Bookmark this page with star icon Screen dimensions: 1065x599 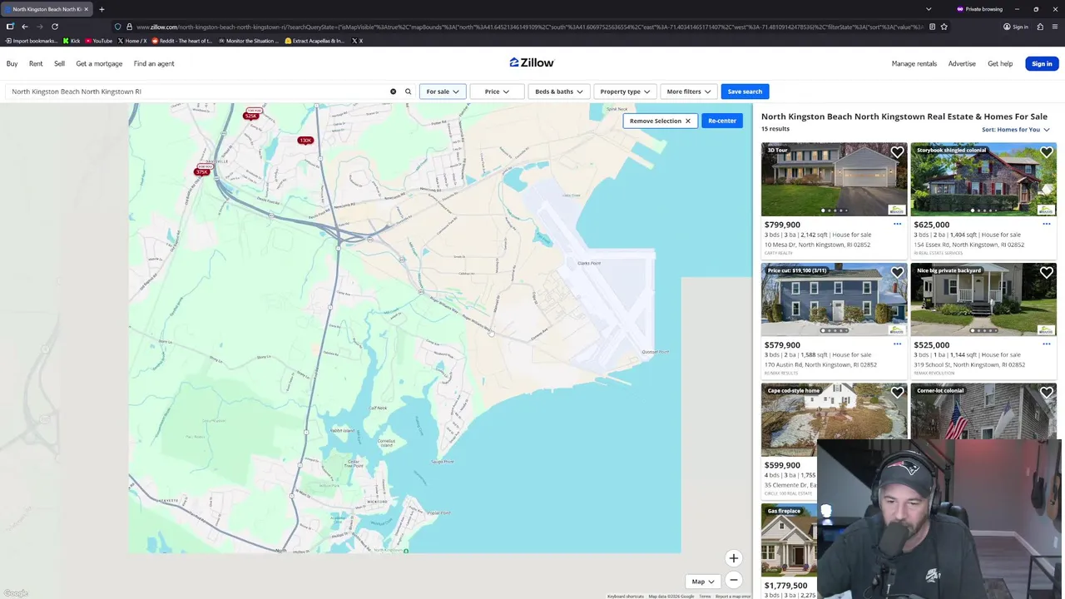click(x=944, y=27)
